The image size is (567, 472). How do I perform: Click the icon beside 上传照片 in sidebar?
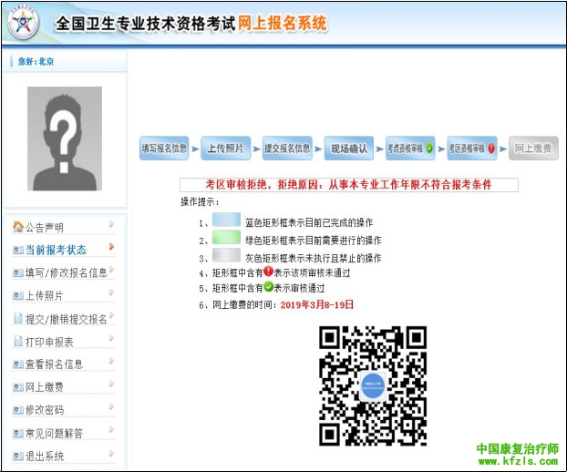[18, 296]
